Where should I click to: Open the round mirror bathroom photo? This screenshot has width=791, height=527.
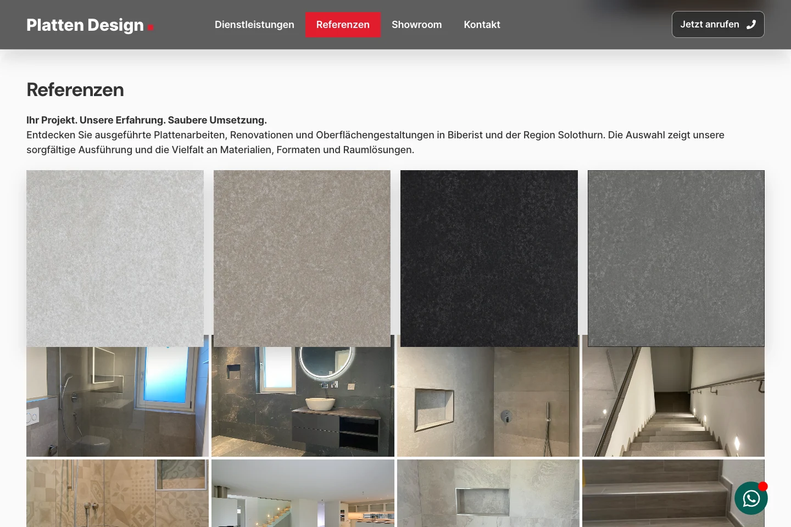coord(303,402)
